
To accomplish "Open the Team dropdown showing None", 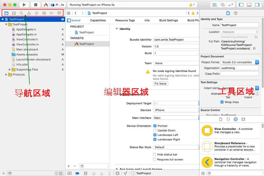I will pos(176,63).
